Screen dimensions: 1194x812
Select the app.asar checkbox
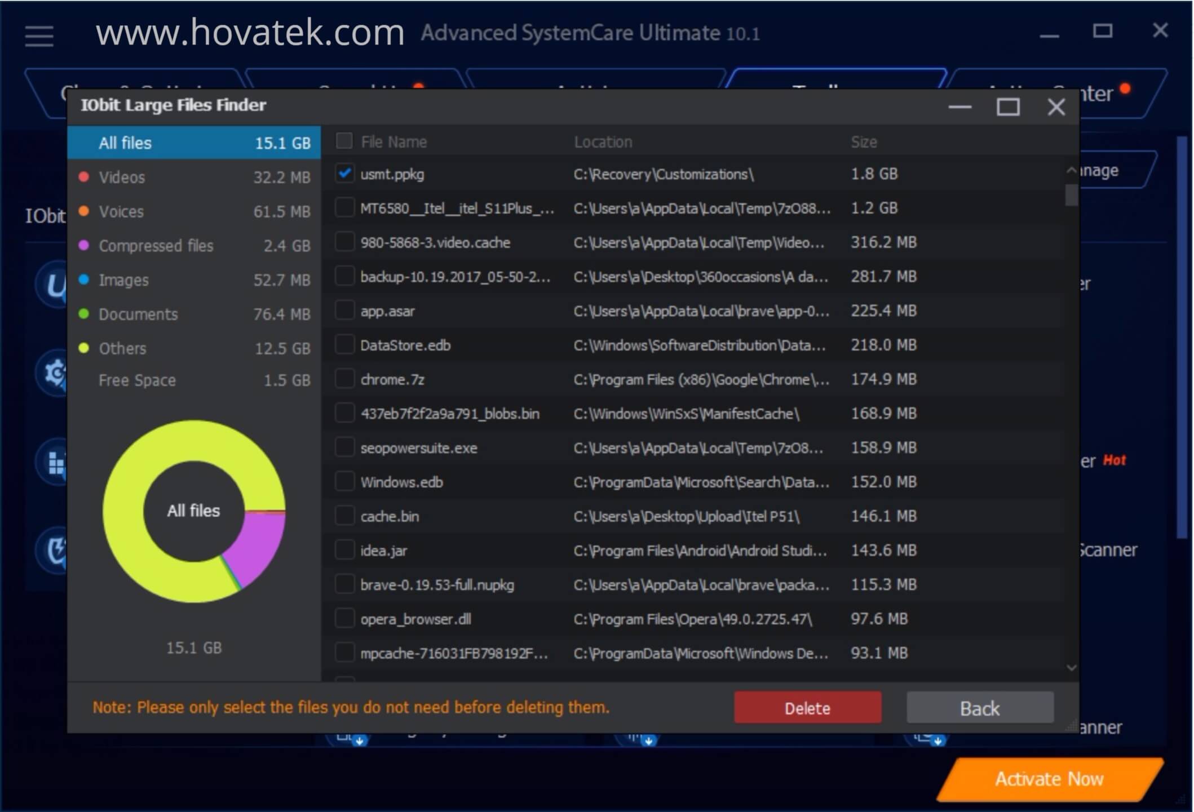point(344,310)
